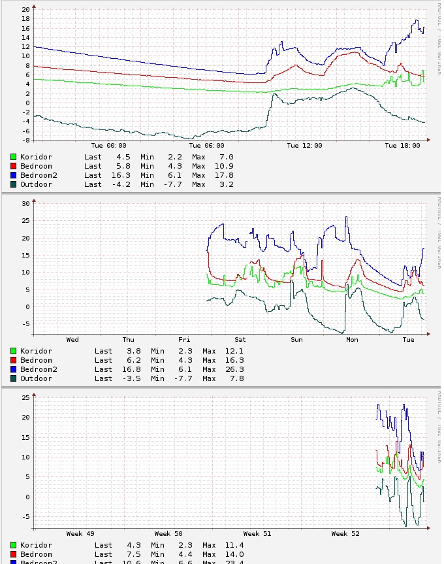Screen dimensions: 444x564
Task: Click the 'Mon' day label on weekly graph
Action: click(x=352, y=340)
